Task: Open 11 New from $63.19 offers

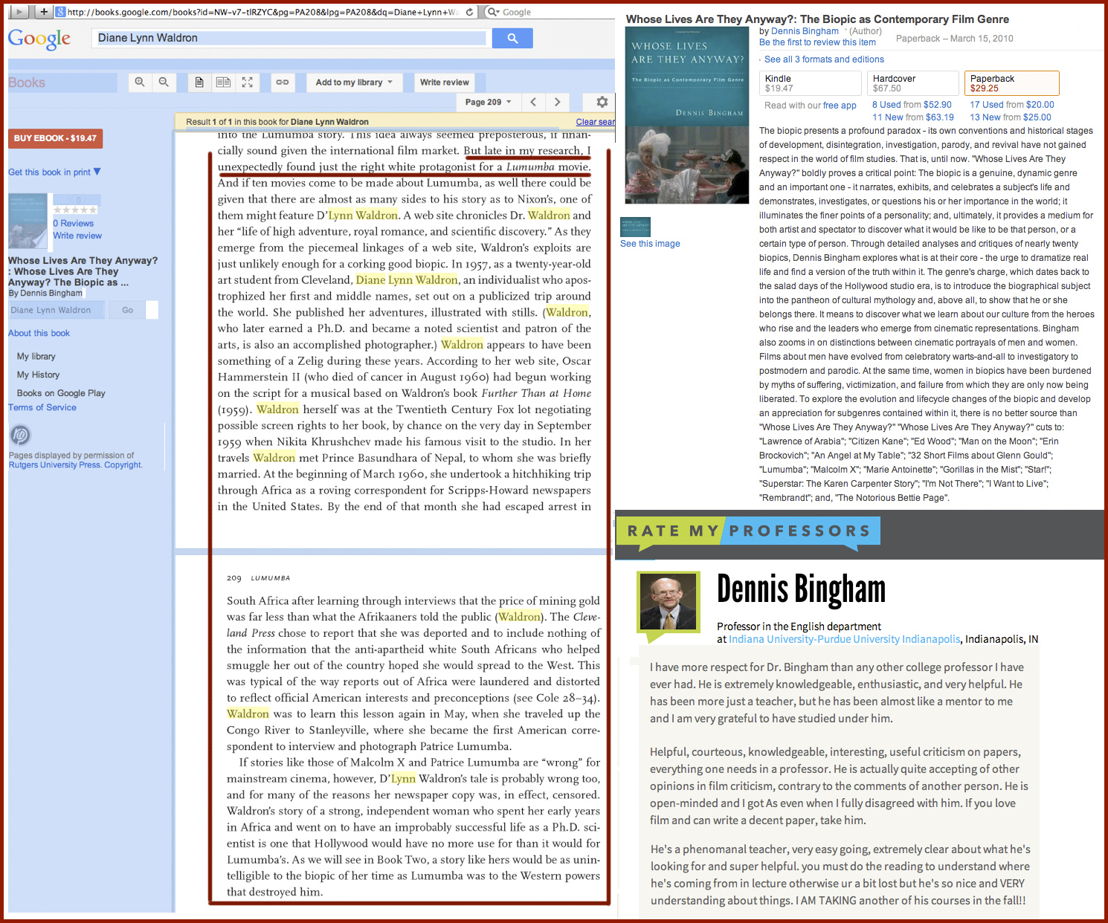Action: point(913,117)
